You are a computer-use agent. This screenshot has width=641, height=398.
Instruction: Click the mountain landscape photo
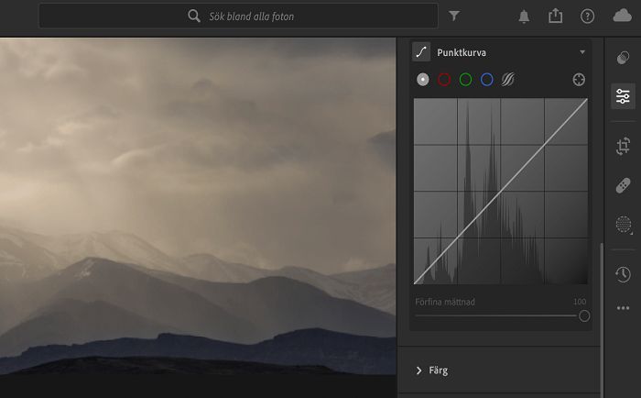click(198, 206)
